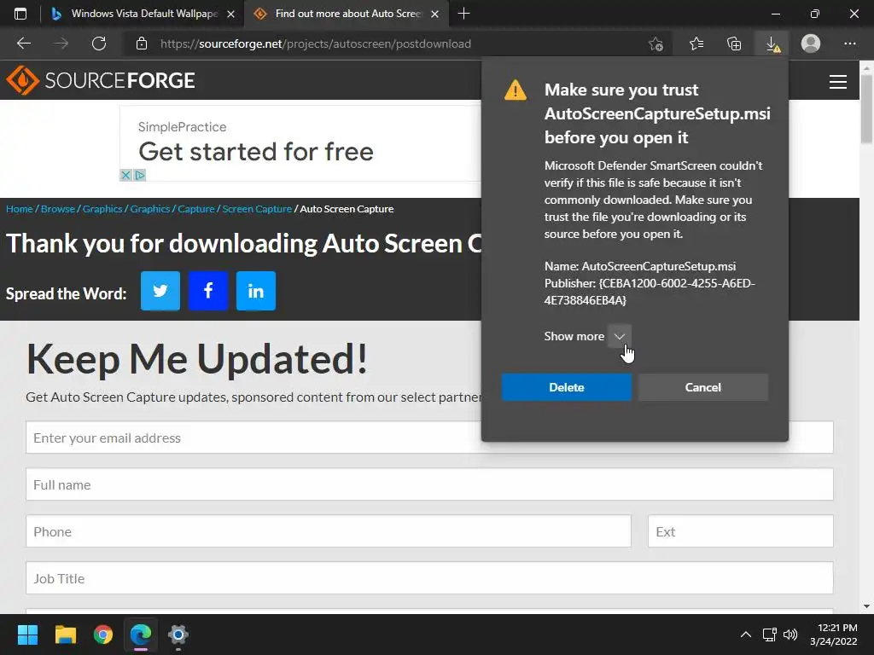
Task: Click the Job Title field
Action: 429,577
